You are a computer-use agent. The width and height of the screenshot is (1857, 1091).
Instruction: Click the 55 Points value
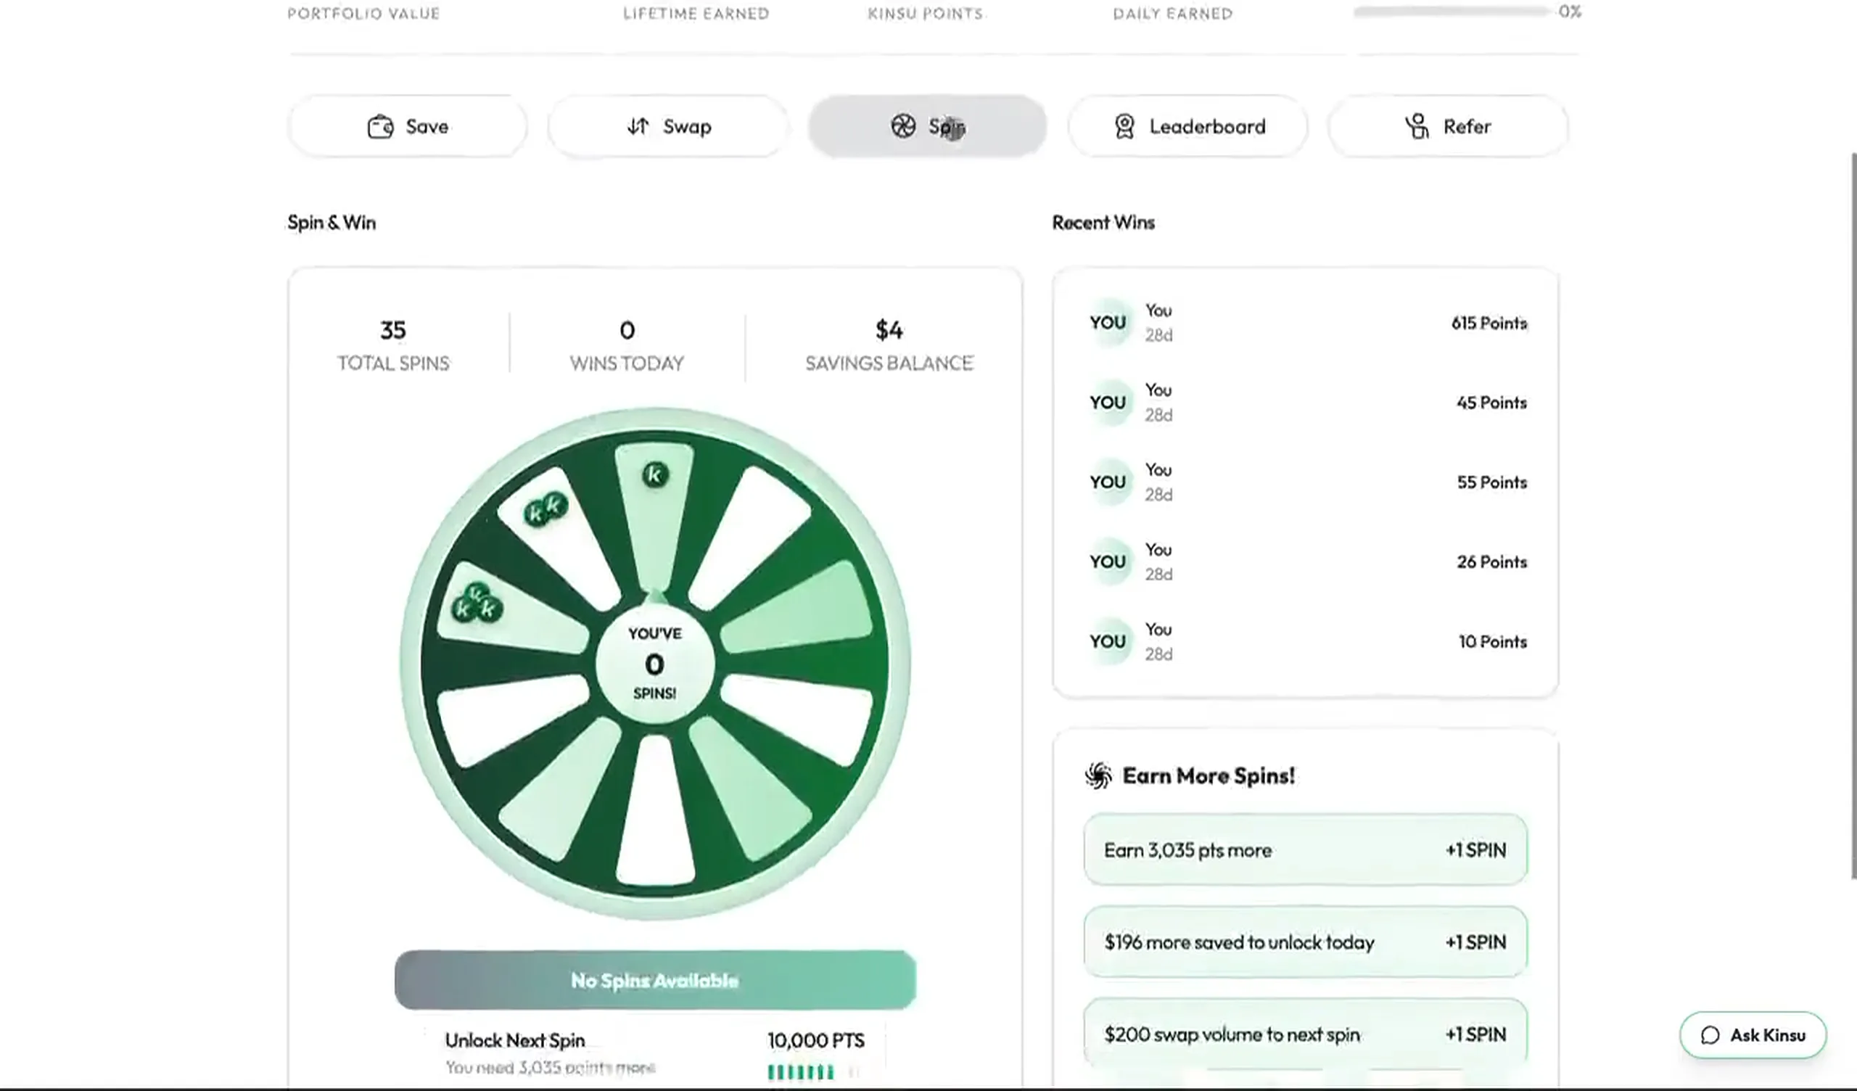point(1491,482)
